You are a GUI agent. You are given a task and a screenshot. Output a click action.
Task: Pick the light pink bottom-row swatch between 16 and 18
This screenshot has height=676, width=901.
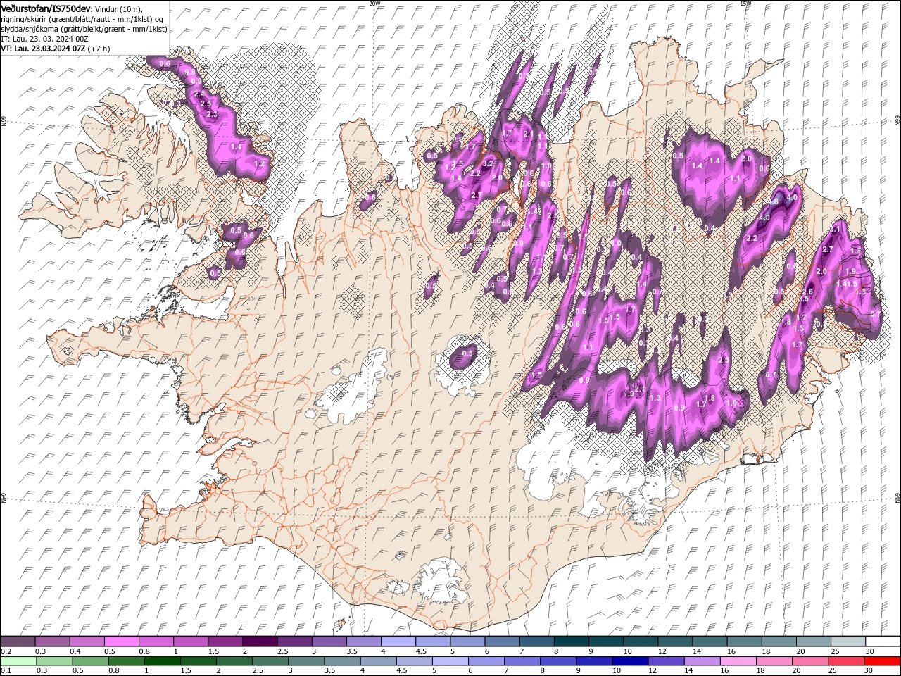[737, 661]
